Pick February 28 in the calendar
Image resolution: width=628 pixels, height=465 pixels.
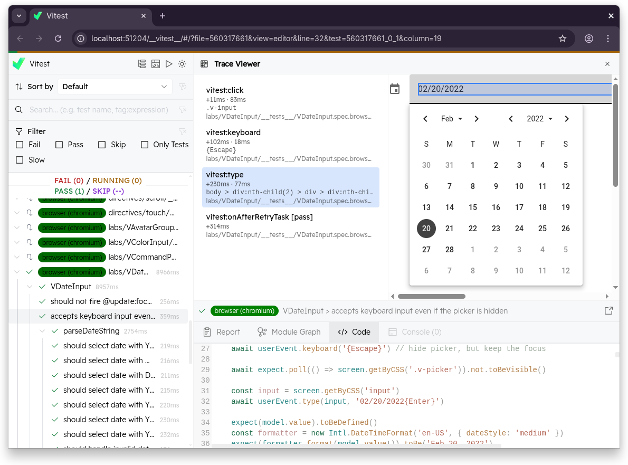450,250
